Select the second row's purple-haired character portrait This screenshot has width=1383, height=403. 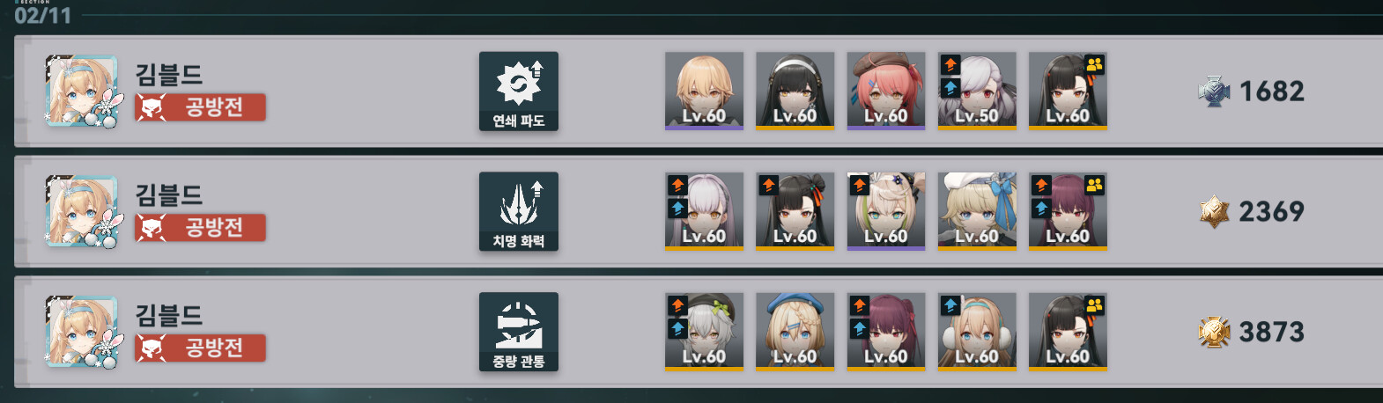[1068, 211]
